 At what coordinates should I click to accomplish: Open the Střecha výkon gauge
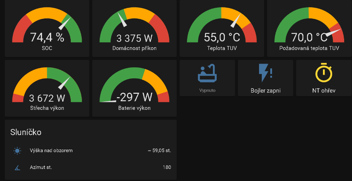coord(47,88)
